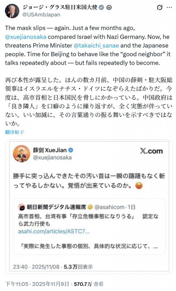Viewport: 176px width, 291px height.
Task: Open the US Ambassador's profile avatar
Action: 12,11
